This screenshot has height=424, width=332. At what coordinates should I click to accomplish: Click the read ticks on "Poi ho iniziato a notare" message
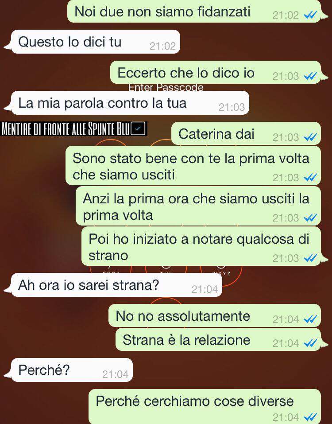(x=310, y=258)
